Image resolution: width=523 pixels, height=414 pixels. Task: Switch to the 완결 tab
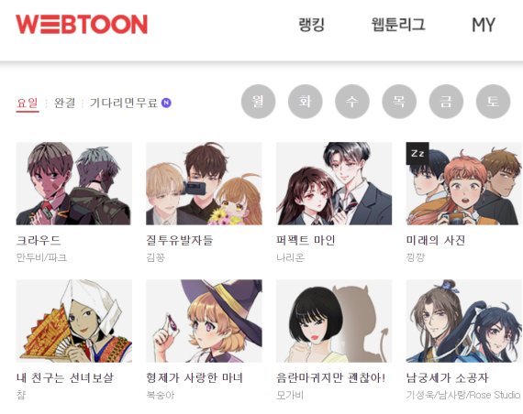click(x=65, y=103)
